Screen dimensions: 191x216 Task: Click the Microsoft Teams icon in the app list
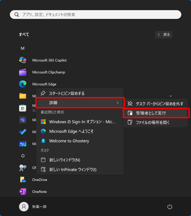coord(23,120)
